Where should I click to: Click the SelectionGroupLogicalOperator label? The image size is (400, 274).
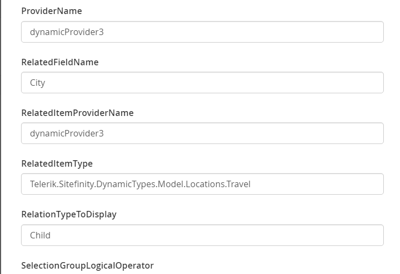click(87, 265)
